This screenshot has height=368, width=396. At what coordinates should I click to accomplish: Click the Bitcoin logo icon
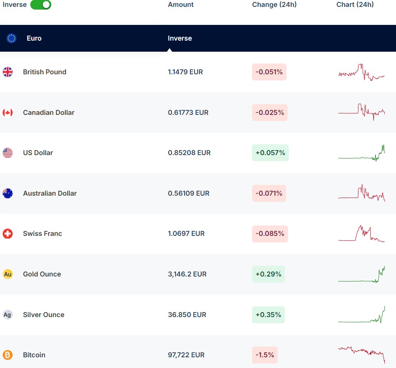point(8,355)
